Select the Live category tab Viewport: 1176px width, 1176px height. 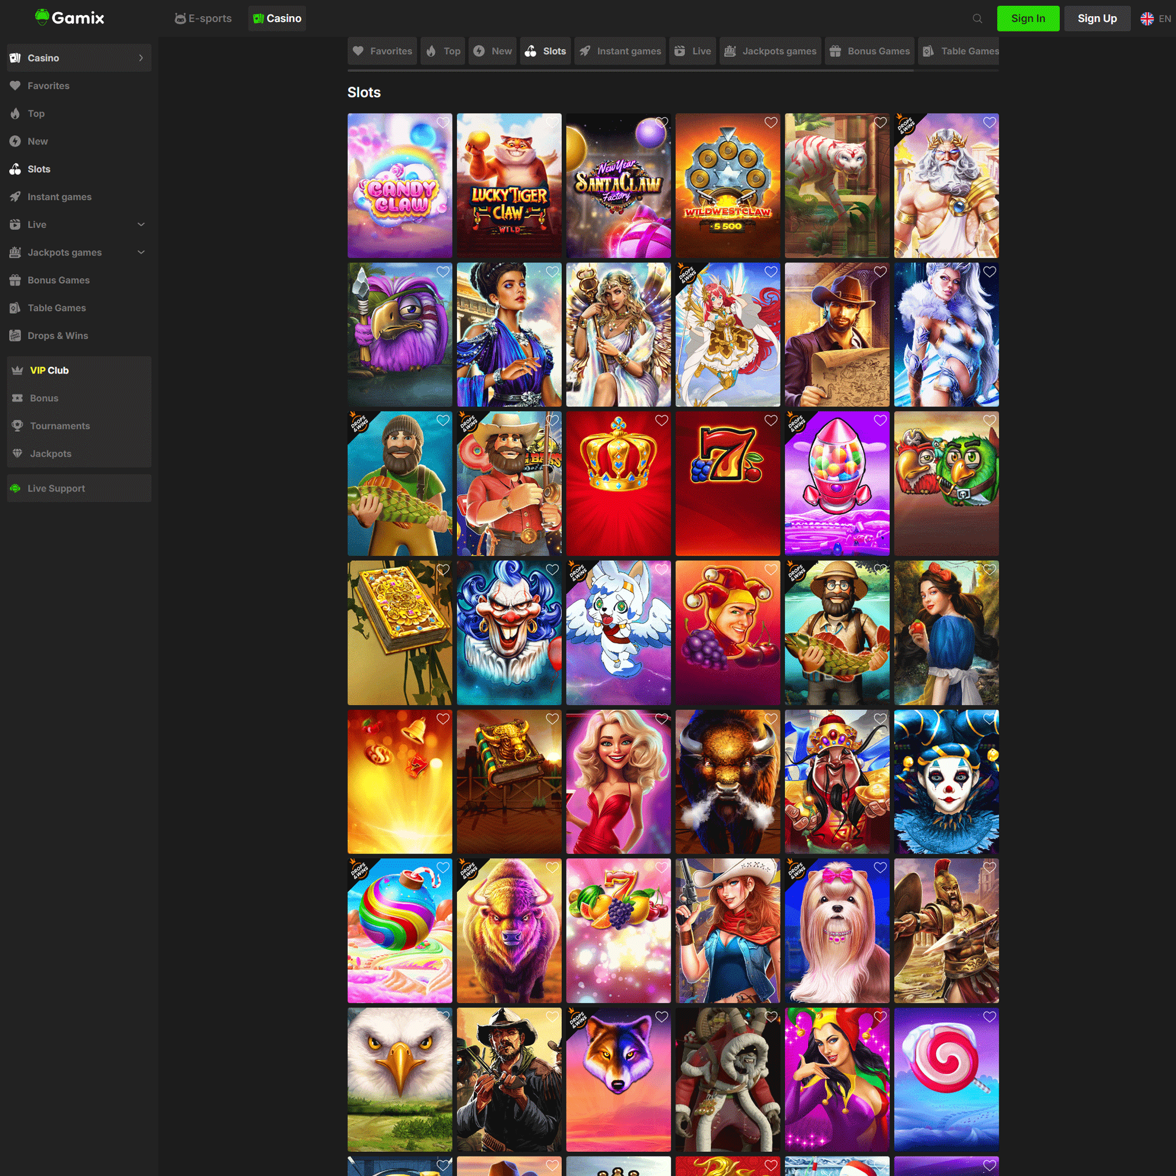point(692,51)
